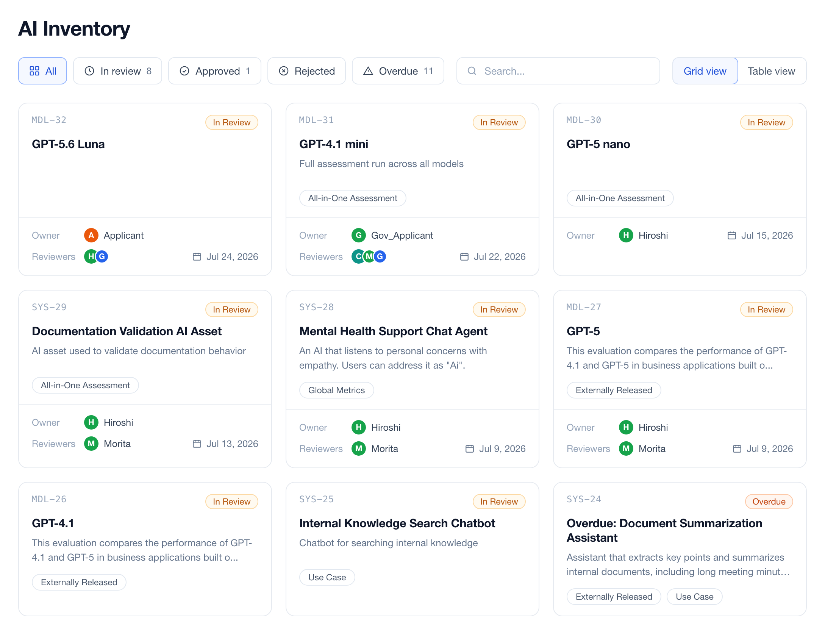Click the In Review badge on MDL-26
The width and height of the screenshot is (825, 622).
pos(232,502)
